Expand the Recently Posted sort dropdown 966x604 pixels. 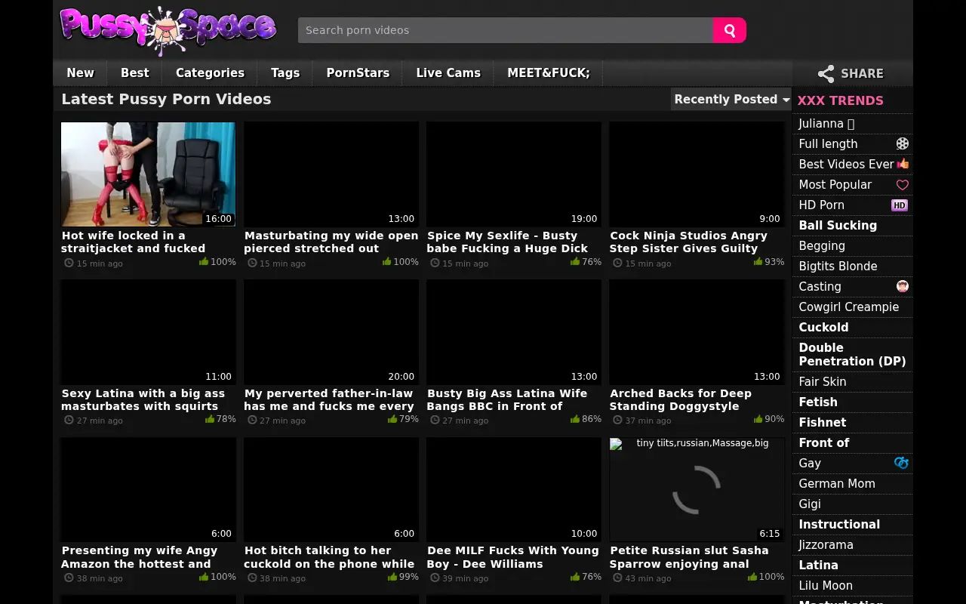pos(731,99)
